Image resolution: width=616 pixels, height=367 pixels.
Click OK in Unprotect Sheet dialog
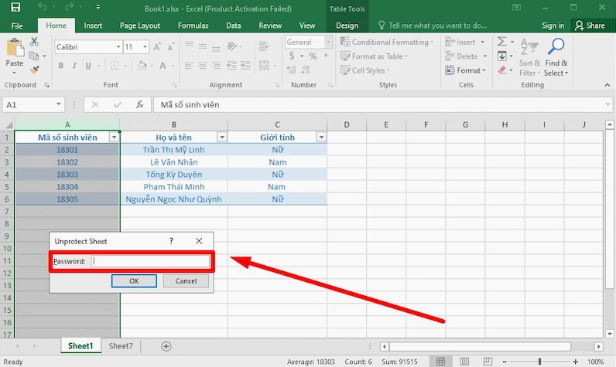tap(134, 280)
